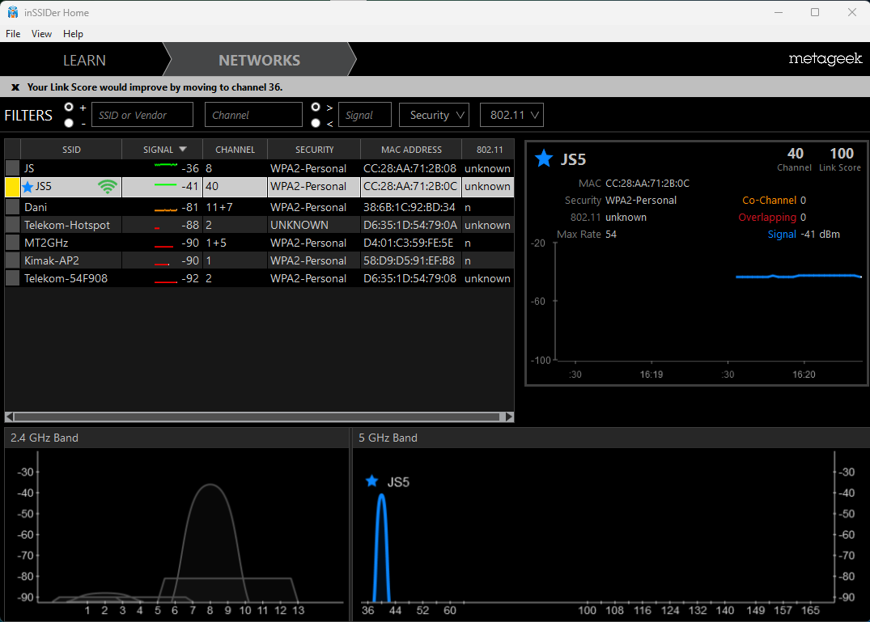Select the minus exclude filter radio button
This screenshot has width=870, height=622.
(69, 123)
